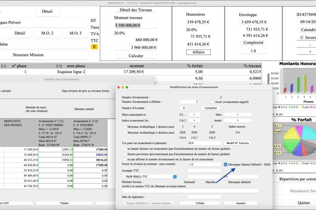The image size is (316, 210).
Task: Click Facture définitive (+ numéro facture) button
Action: [x=149, y=203]
